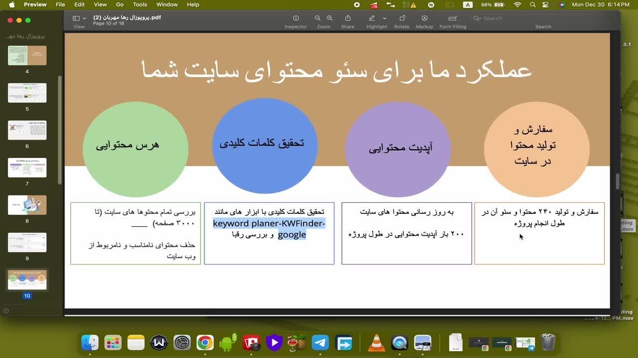Launch Telegram from the Dock
The image size is (638, 358).
(x=320, y=343)
